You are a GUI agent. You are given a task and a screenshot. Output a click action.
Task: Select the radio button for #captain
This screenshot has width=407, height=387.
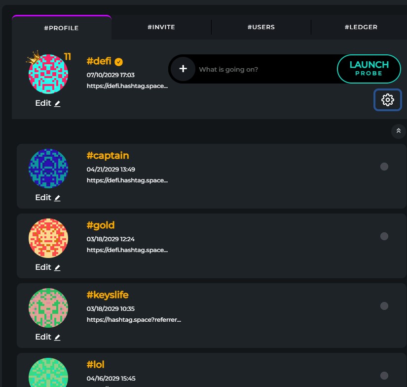384,167
